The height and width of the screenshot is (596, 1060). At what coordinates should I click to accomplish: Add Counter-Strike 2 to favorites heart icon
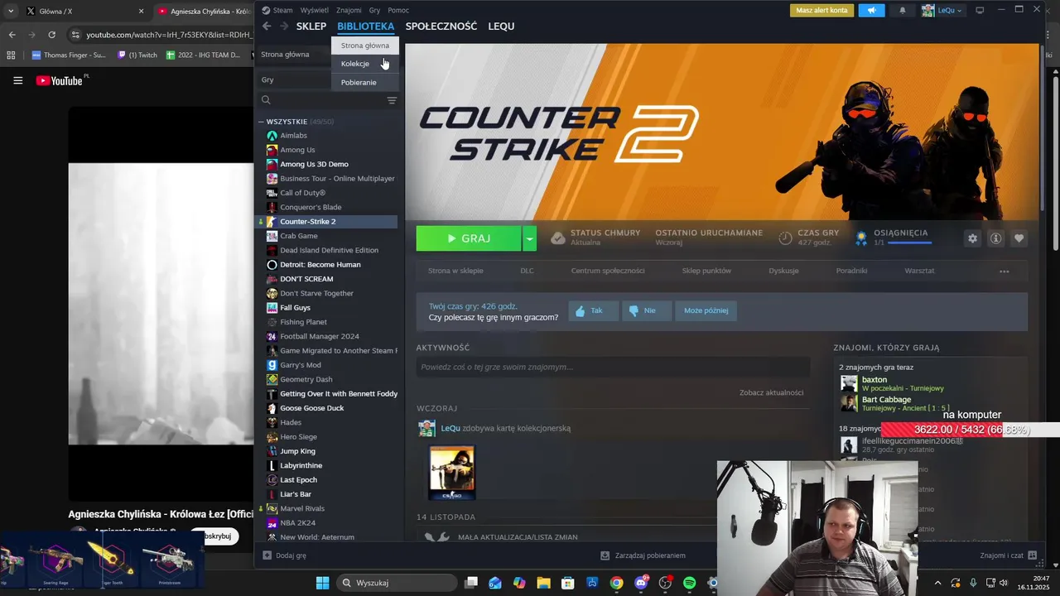coord(1019,238)
